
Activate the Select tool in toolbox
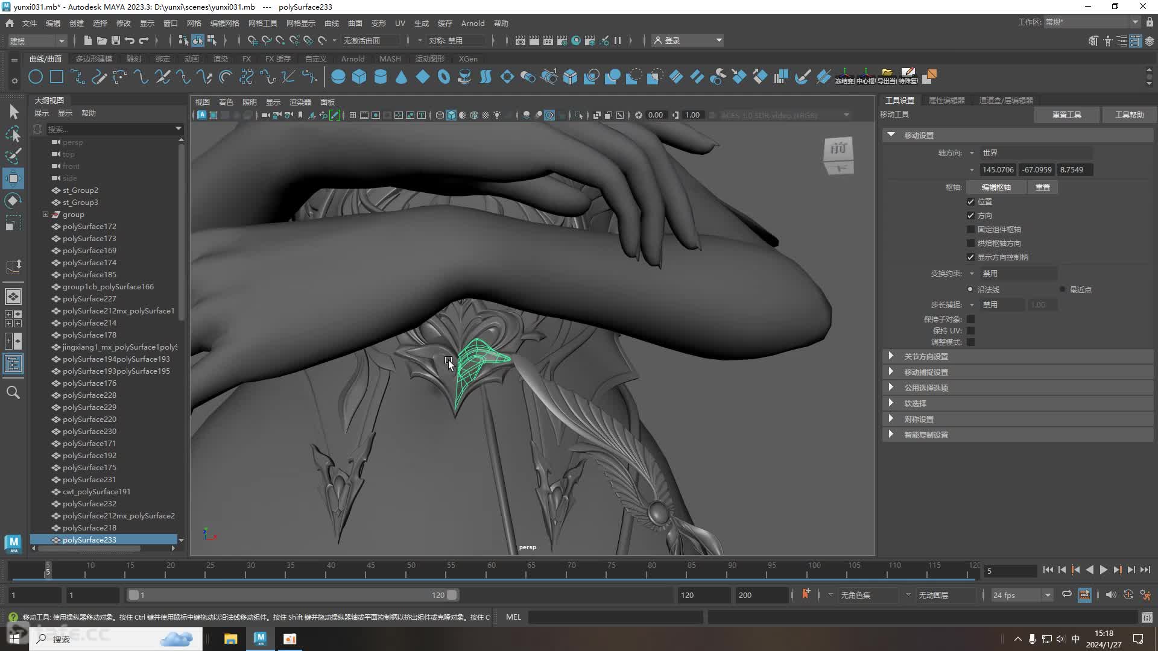coord(13,112)
